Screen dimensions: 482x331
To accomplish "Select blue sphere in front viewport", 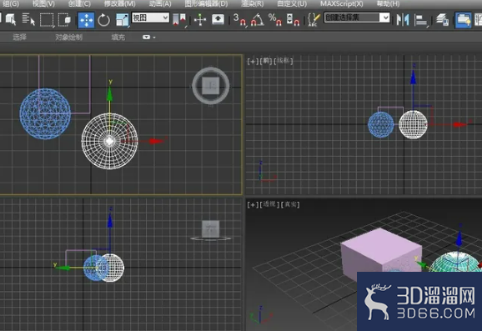I will tap(380, 124).
